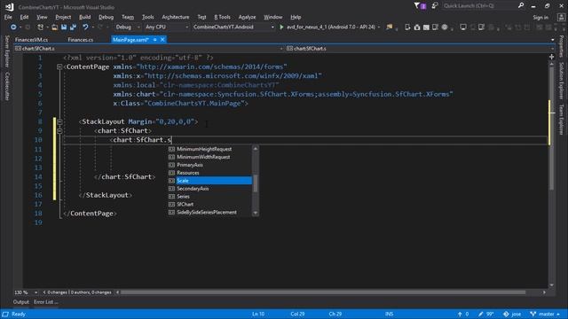Click the Navigate Backward toolbar icon
This screenshot has height=319, width=568.
(x=13, y=27)
